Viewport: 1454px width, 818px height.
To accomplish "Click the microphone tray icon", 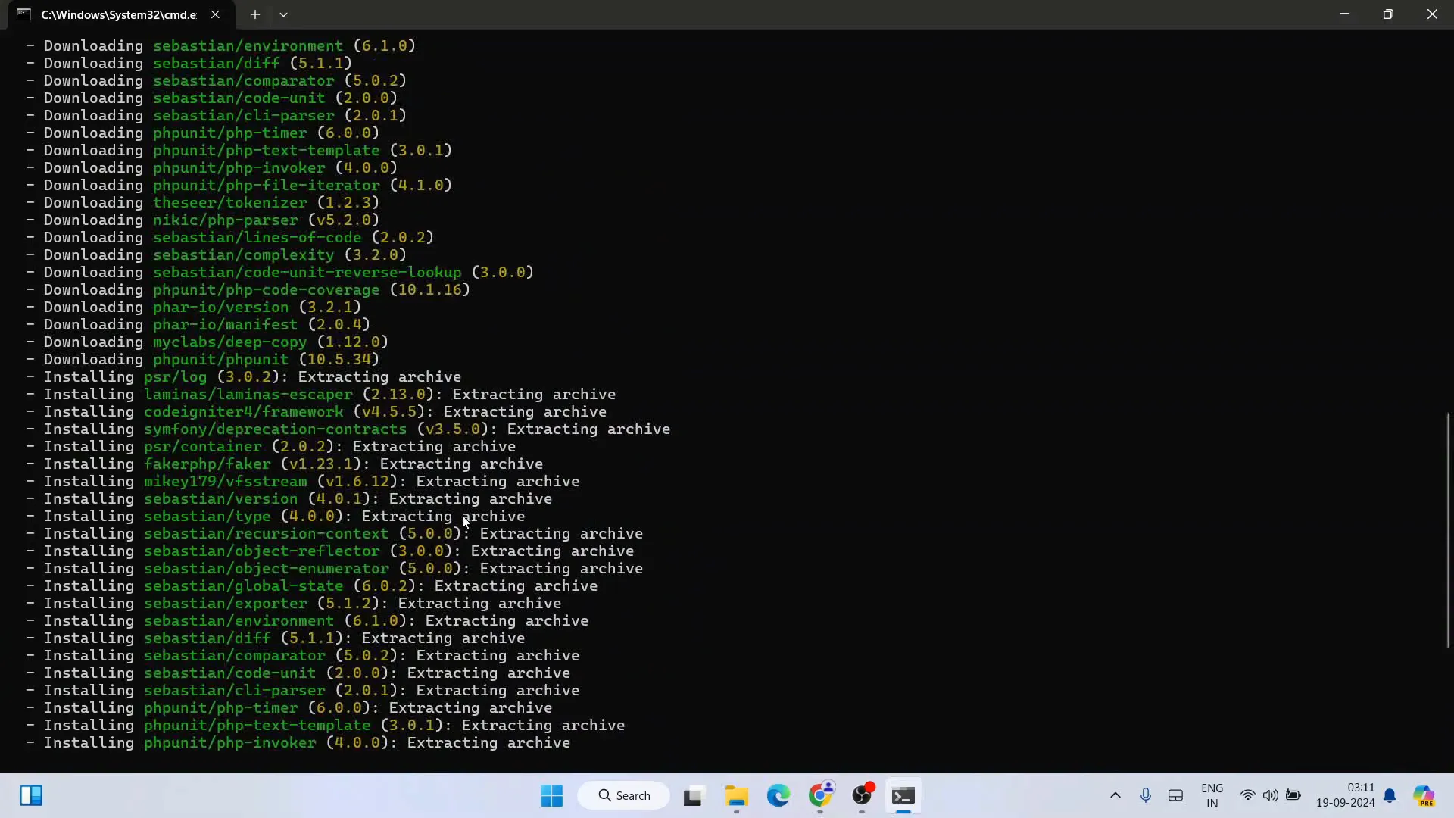I will [x=1146, y=795].
